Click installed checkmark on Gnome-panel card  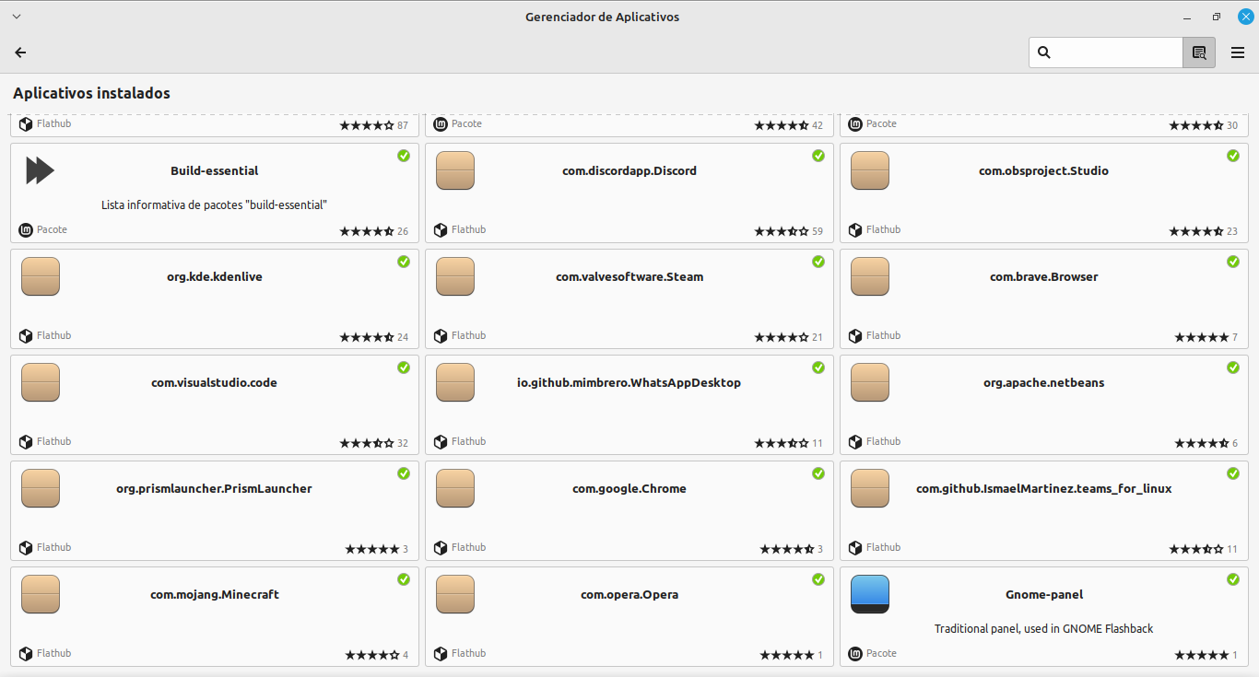pos(1233,579)
